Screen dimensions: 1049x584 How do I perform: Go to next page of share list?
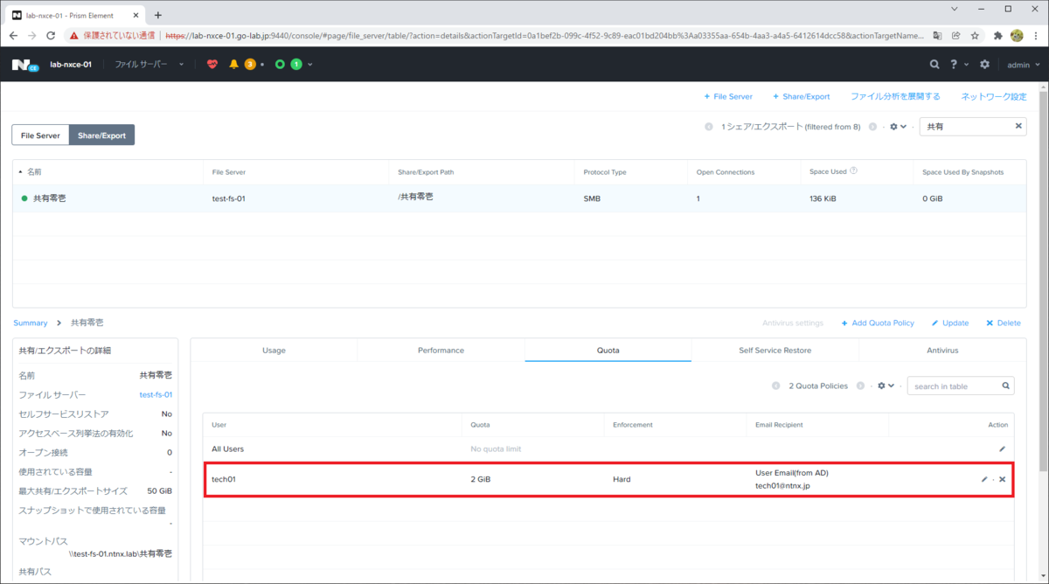872,127
